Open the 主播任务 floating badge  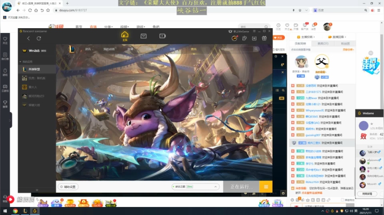[x=370, y=65]
